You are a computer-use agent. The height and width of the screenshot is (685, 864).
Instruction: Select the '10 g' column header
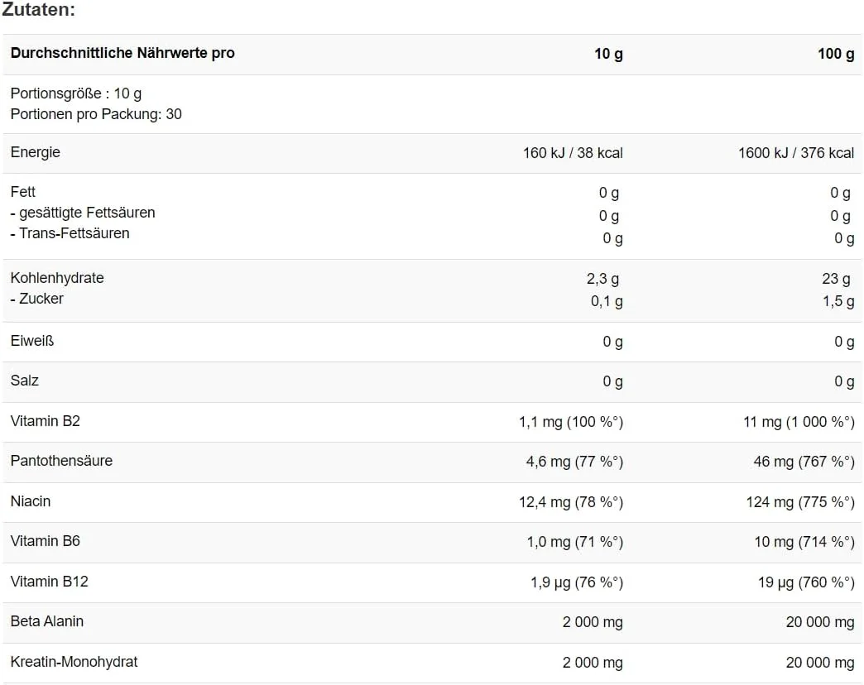point(608,54)
